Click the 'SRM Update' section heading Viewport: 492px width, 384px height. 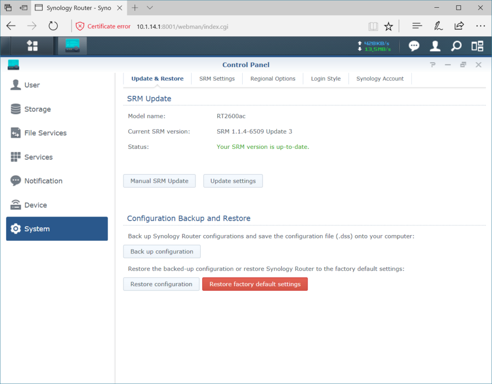pos(149,98)
